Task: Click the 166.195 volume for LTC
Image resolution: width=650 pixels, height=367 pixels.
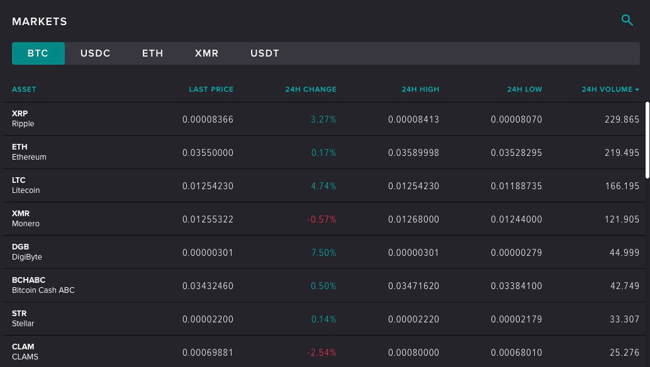Action: (x=622, y=187)
